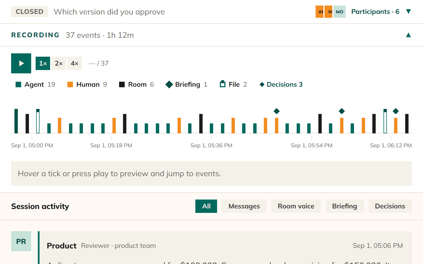Toggle the File legend filter

tap(233, 84)
